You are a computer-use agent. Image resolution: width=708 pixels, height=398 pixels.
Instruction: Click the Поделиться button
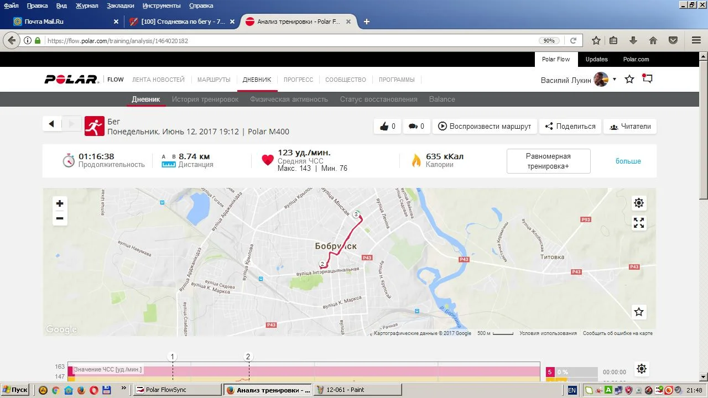click(x=570, y=126)
